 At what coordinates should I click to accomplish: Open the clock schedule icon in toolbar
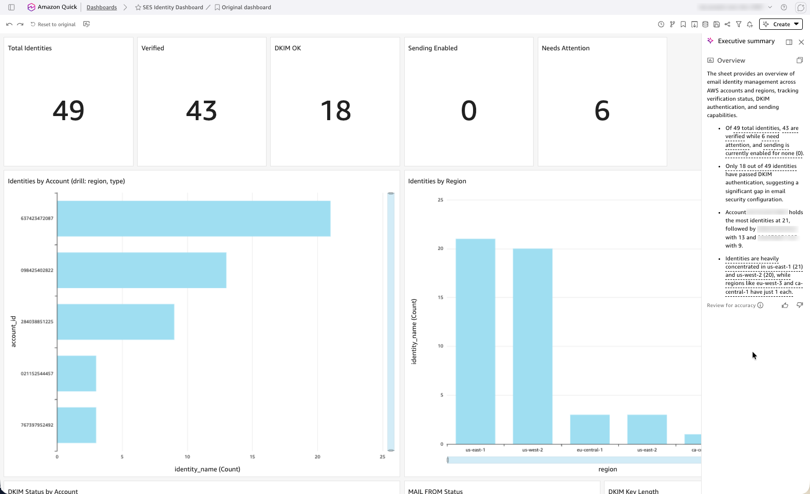coord(661,24)
